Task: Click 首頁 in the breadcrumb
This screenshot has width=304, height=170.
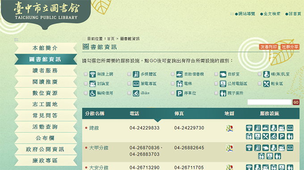Action: pos(111,39)
